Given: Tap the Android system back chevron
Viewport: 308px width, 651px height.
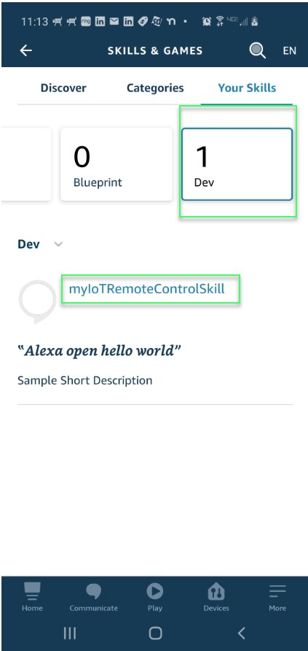Looking at the screenshot, I should [242, 633].
